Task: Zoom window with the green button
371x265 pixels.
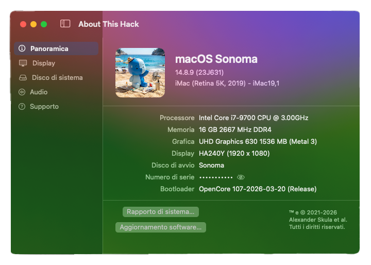Action: point(44,24)
